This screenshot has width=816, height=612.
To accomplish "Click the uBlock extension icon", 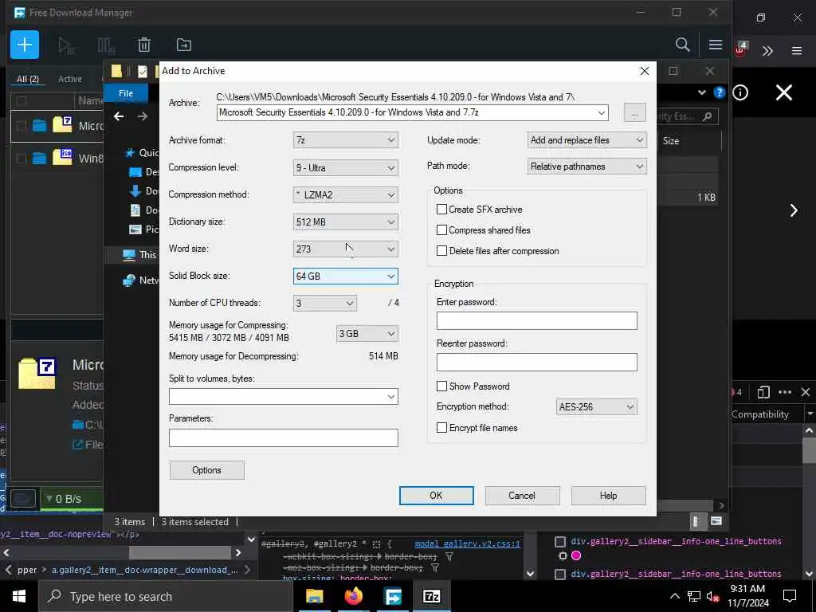I will [x=740, y=50].
